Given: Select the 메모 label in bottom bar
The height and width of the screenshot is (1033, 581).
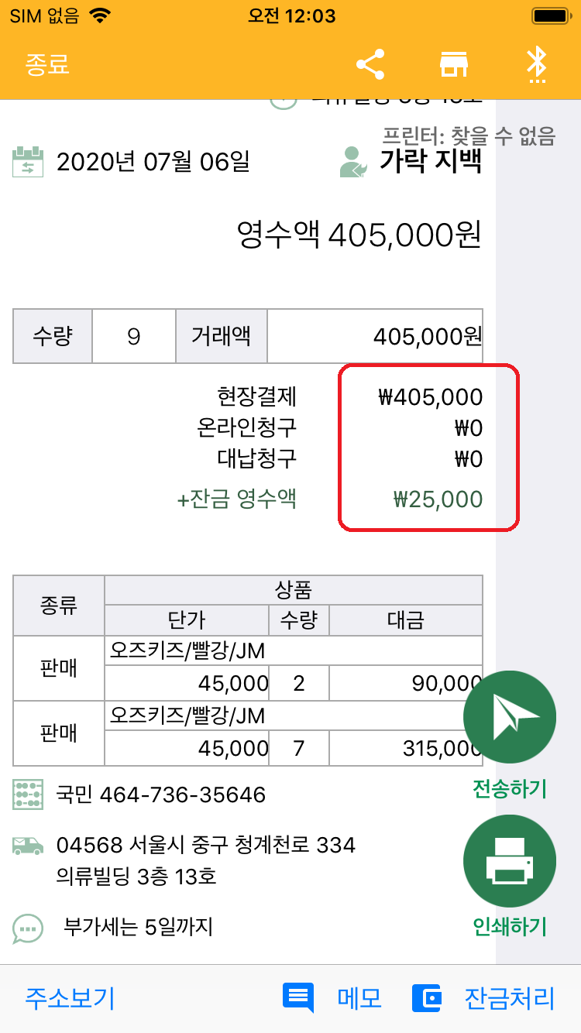Looking at the screenshot, I should (x=359, y=998).
